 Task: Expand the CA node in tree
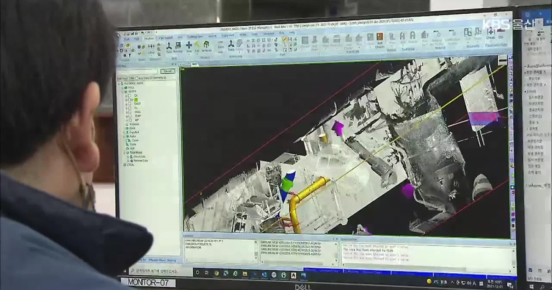pyautogui.click(x=126, y=95)
